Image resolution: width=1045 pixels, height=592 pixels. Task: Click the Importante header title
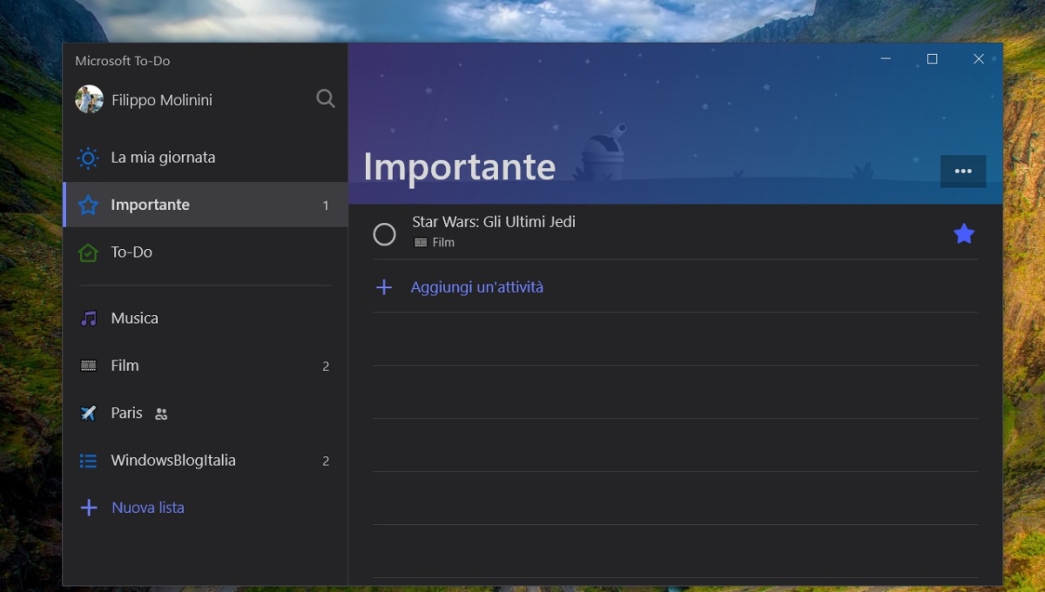pyautogui.click(x=459, y=166)
